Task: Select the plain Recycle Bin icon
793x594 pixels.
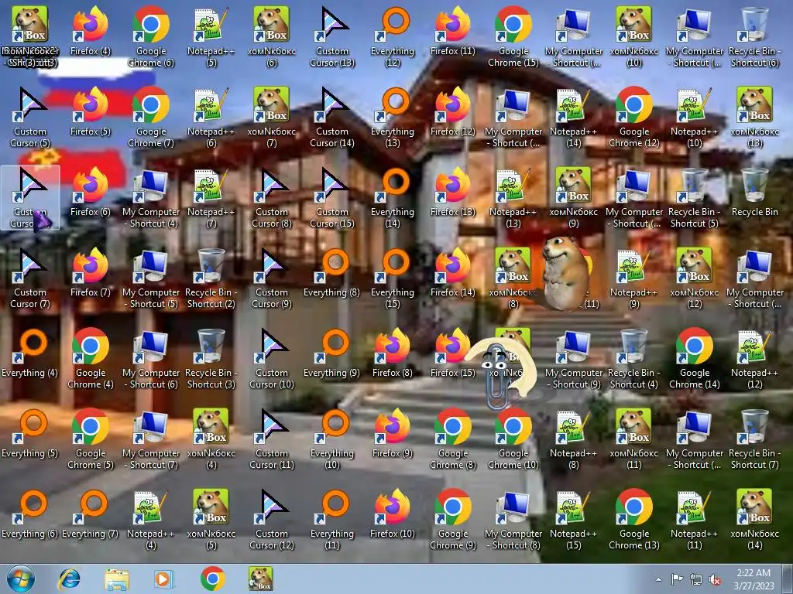Action: [x=754, y=192]
